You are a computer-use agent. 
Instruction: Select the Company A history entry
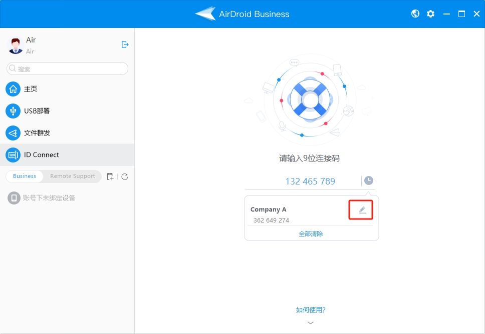coord(311,214)
